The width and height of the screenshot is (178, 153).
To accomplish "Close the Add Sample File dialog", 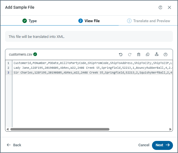I will coord(169,8).
